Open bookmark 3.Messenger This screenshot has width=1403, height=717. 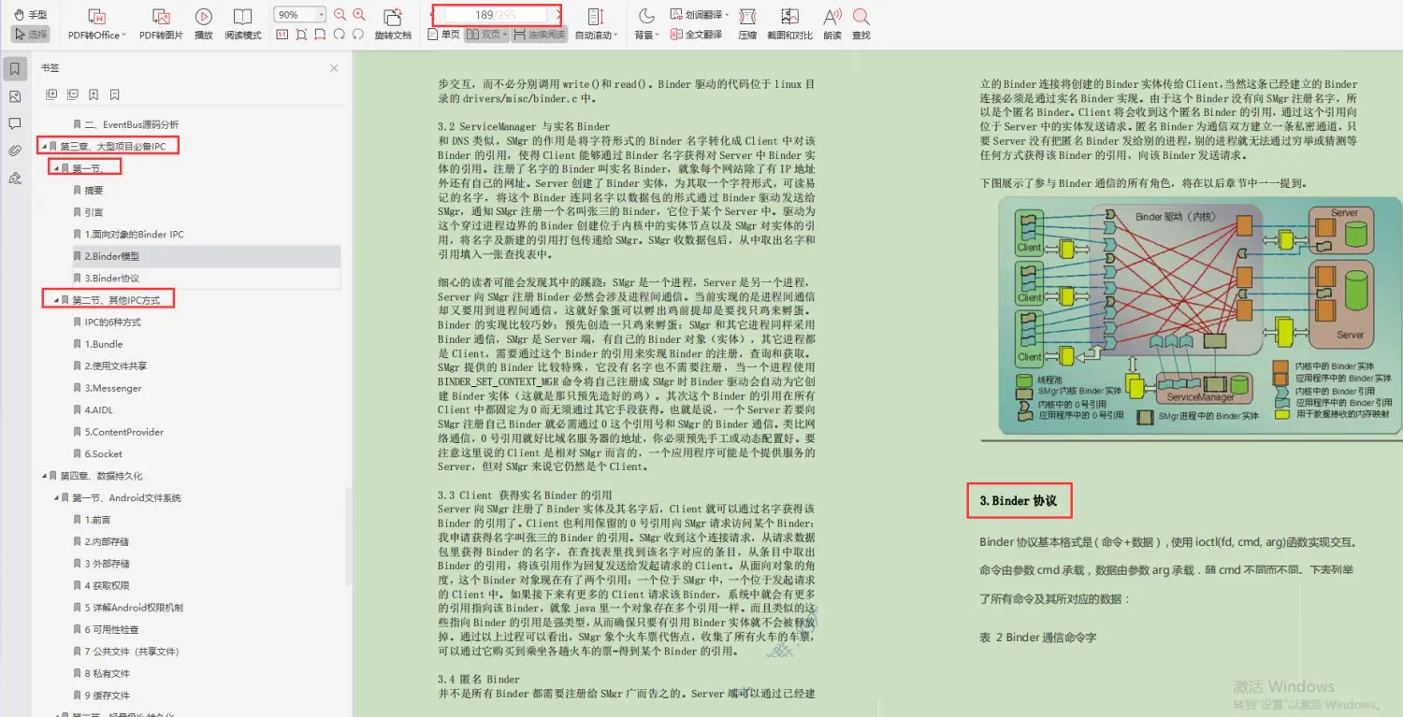107,388
